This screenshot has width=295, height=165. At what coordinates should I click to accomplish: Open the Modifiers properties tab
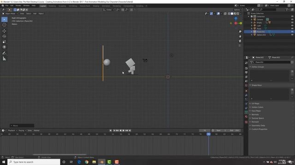[246, 95]
